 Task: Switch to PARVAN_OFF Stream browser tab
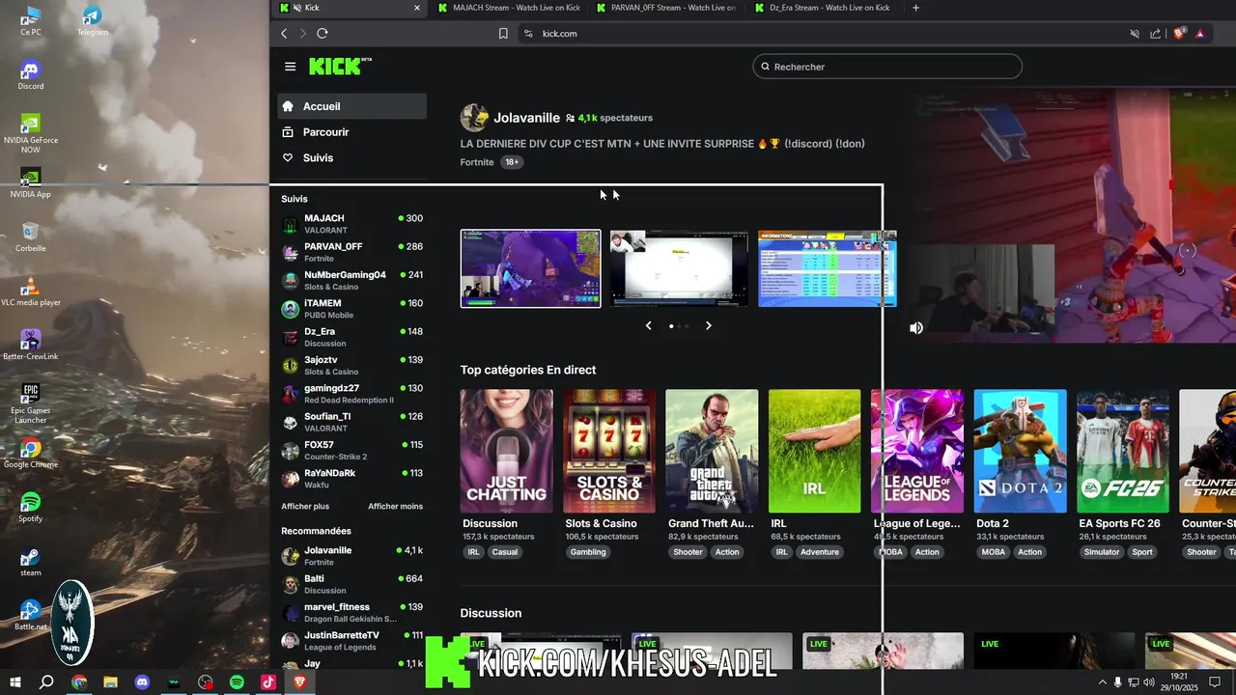[x=666, y=8]
